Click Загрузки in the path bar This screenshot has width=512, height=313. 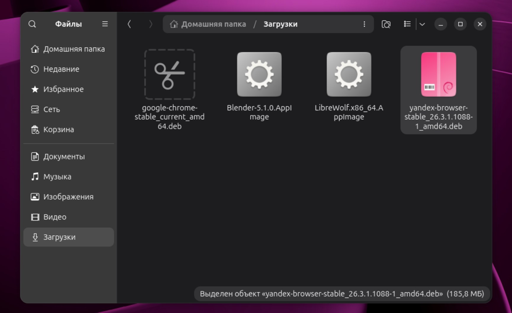click(280, 24)
